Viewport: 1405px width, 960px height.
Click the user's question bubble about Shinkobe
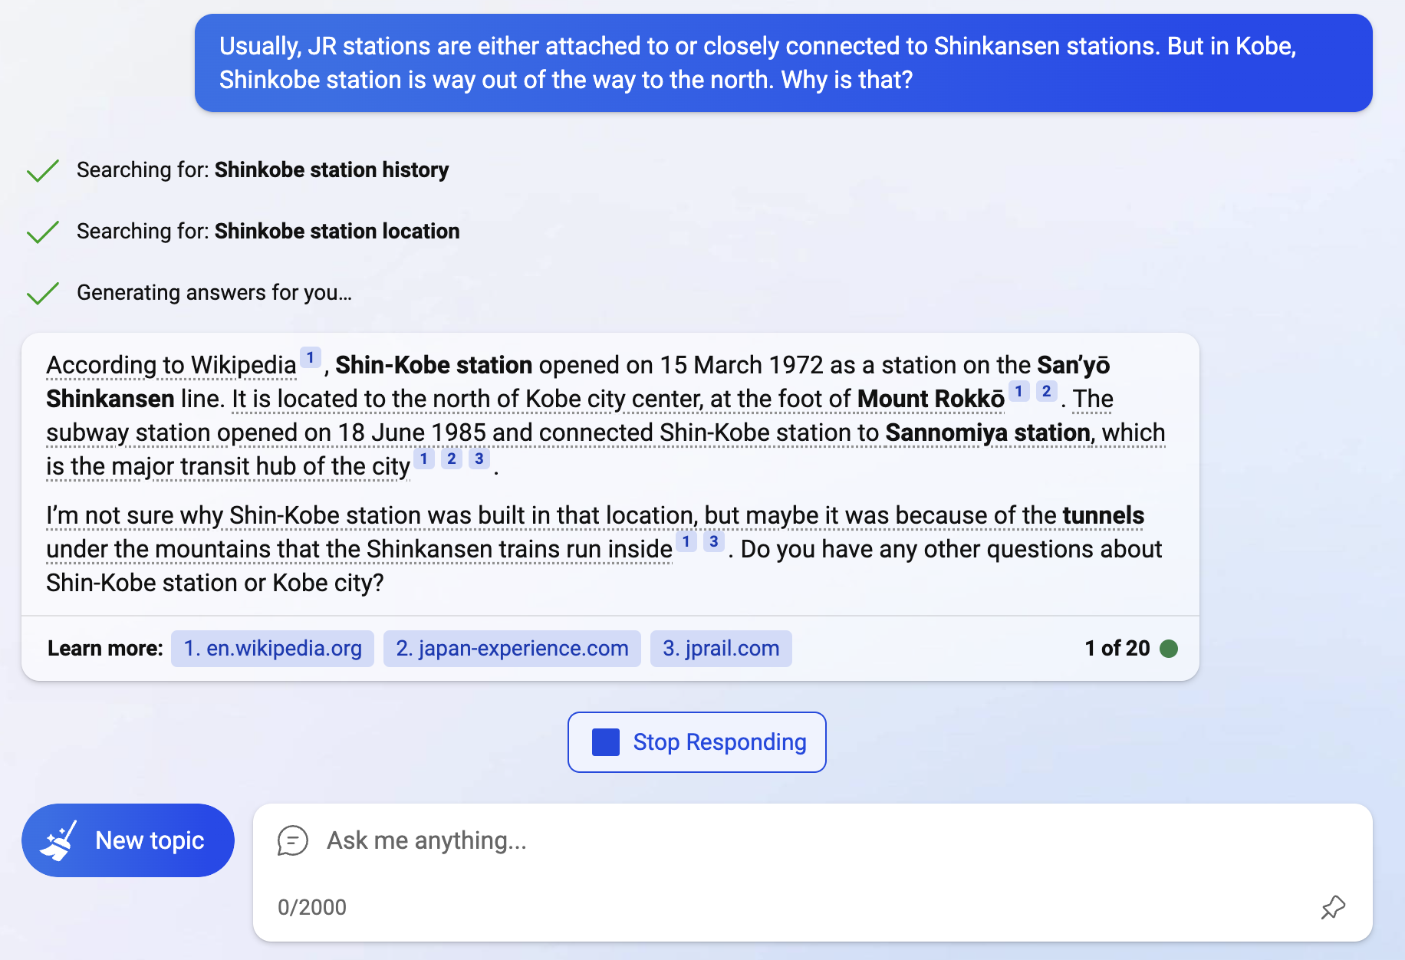(x=783, y=63)
